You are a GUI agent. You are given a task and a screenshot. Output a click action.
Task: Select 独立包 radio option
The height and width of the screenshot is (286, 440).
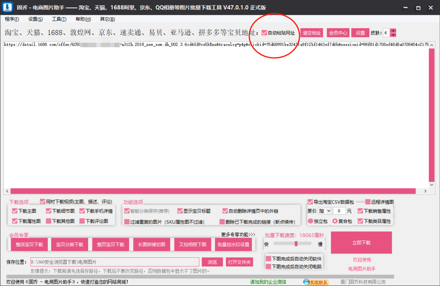pyautogui.click(x=310, y=221)
